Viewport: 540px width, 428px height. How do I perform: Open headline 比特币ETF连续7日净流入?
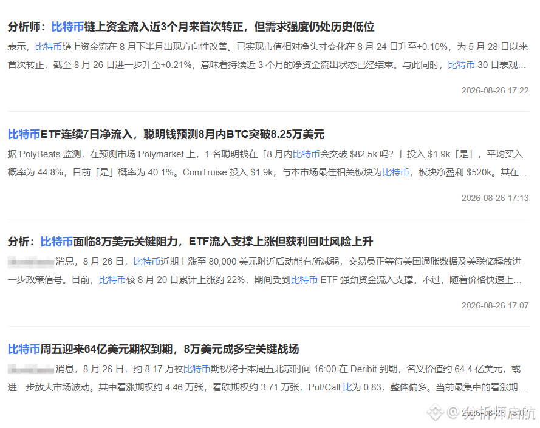click(166, 134)
